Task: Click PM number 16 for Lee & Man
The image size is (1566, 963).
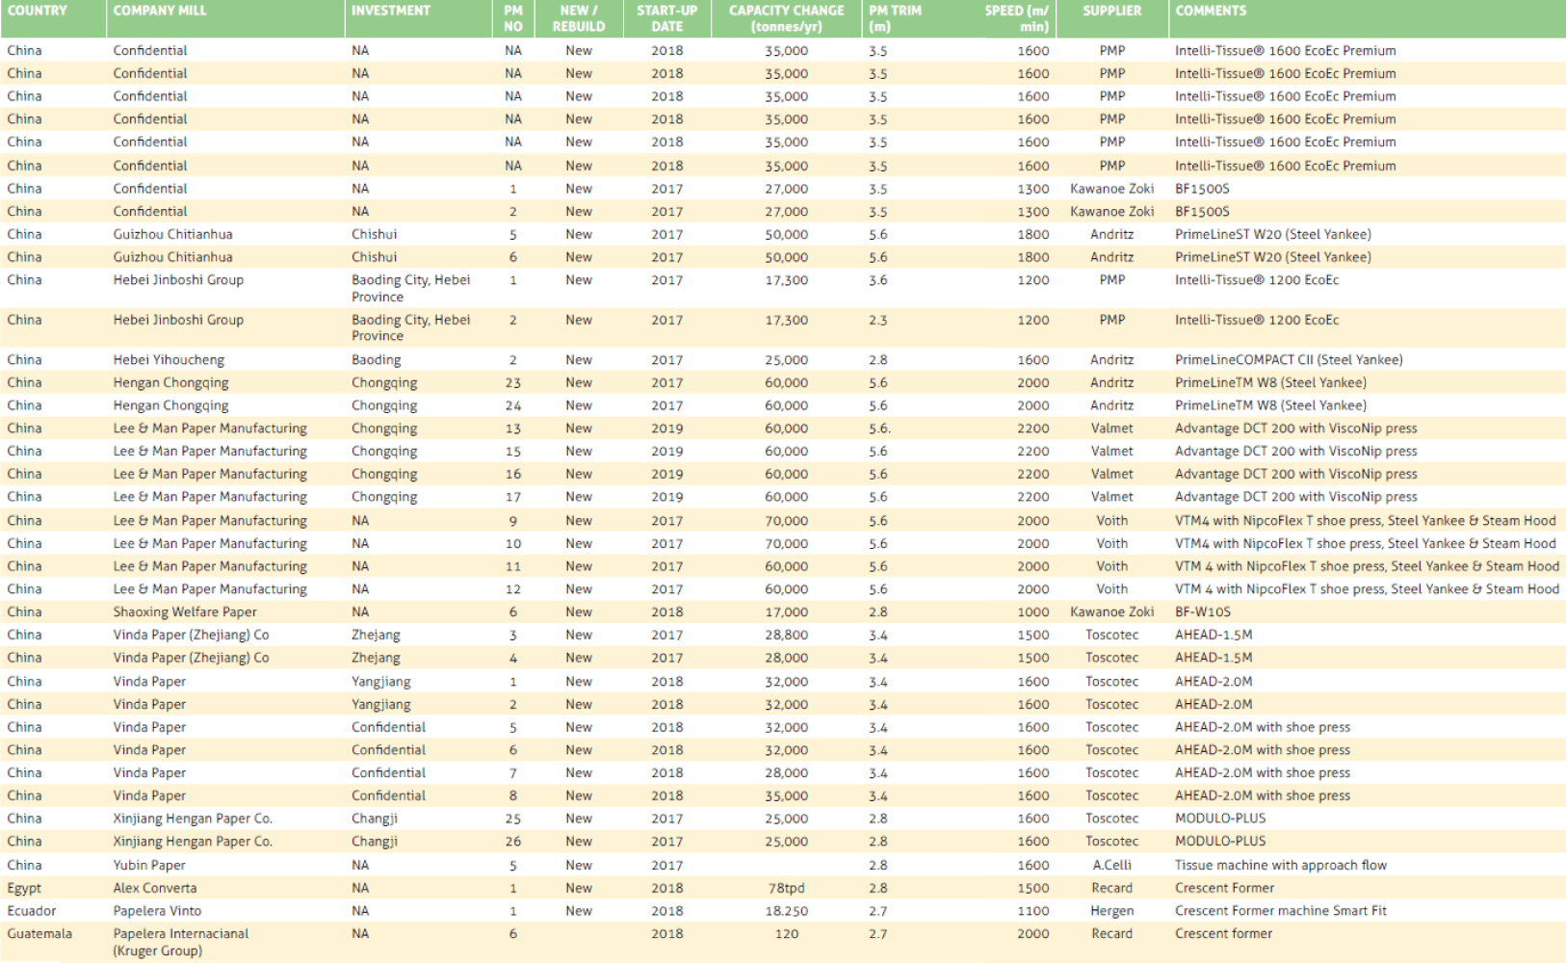Action: [x=513, y=475]
